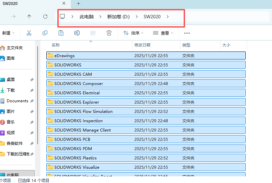Sort by 类型 column header

click(186, 45)
